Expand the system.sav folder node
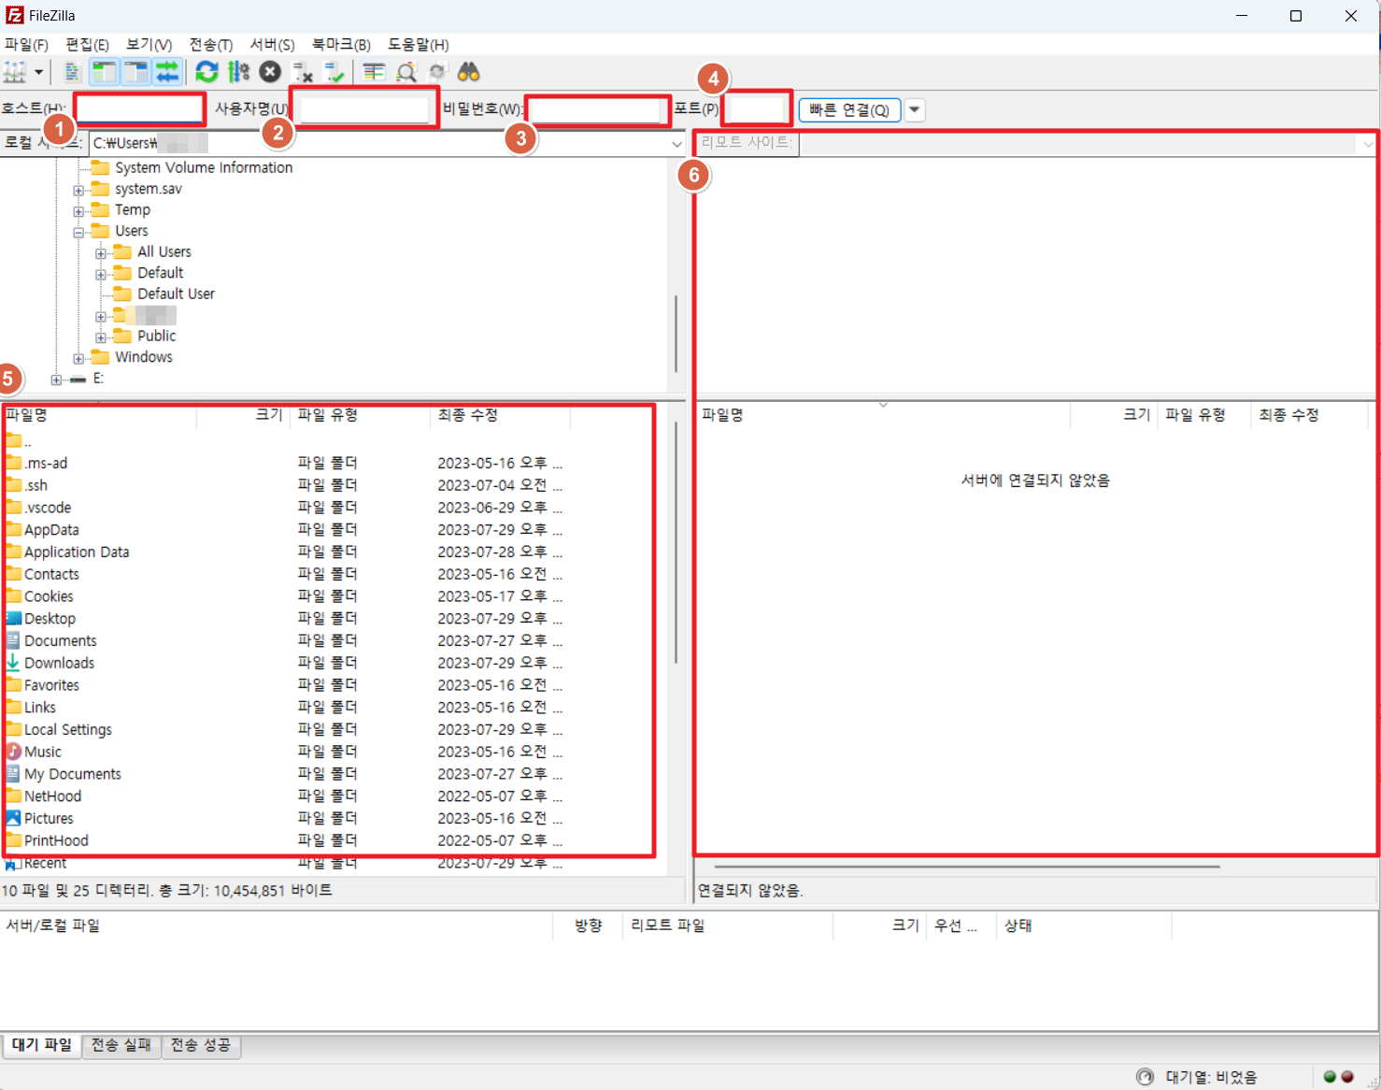 pos(78,190)
